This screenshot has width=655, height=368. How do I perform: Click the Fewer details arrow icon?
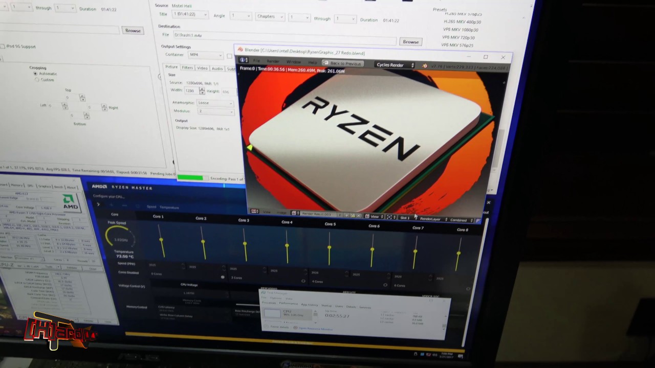coord(267,327)
